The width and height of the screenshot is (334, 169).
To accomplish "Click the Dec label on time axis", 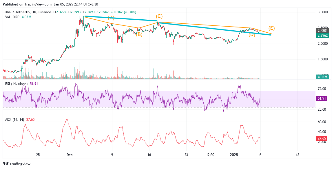I will pyautogui.click(x=70, y=155).
